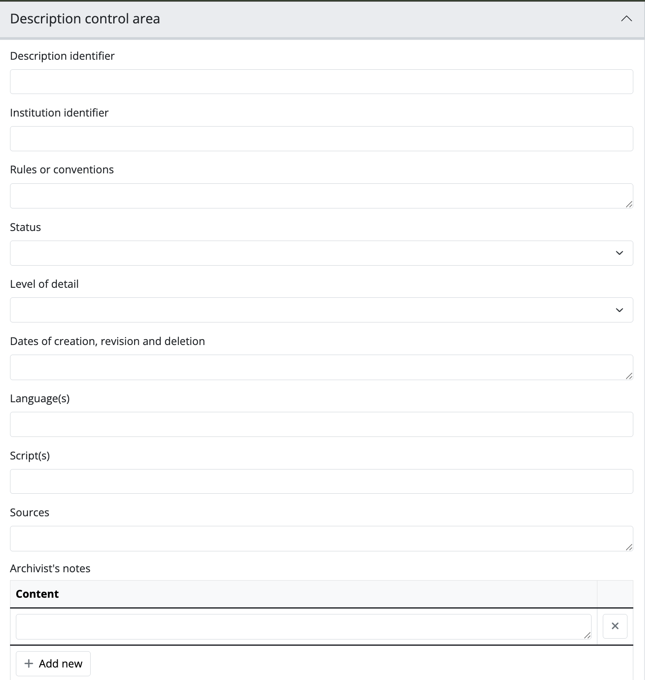Click the Archivist's notes Content textarea
The height and width of the screenshot is (680, 645).
303,627
